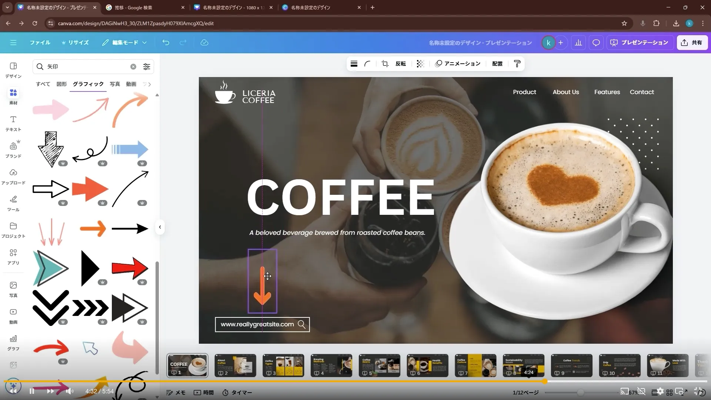Open the Elements (素材) sidebar panel
This screenshot has width=711, height=400.
tap(13, 96)
